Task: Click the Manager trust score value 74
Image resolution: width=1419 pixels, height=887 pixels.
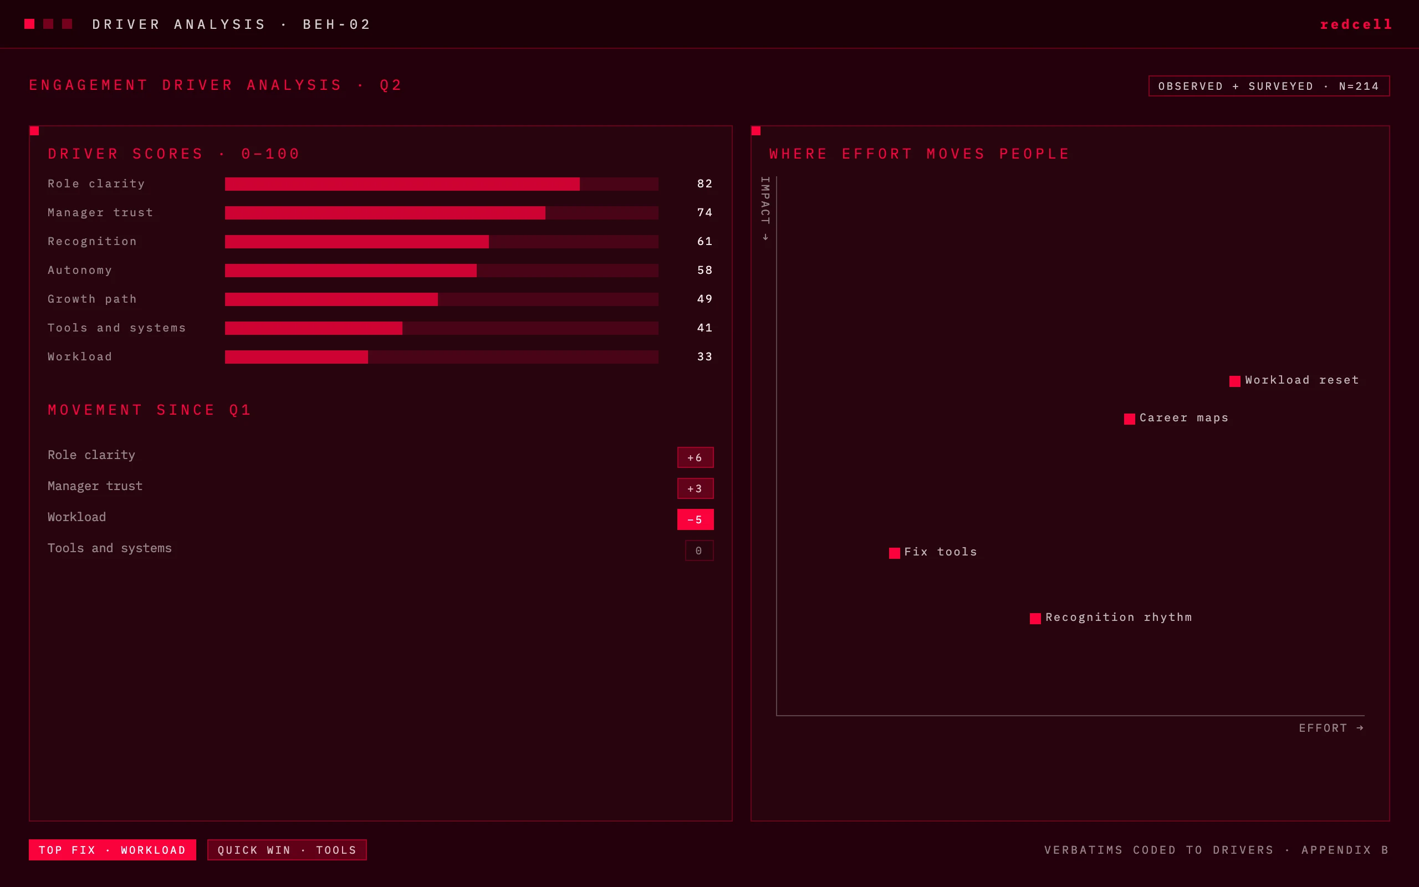Action: [x=705, y=212]
